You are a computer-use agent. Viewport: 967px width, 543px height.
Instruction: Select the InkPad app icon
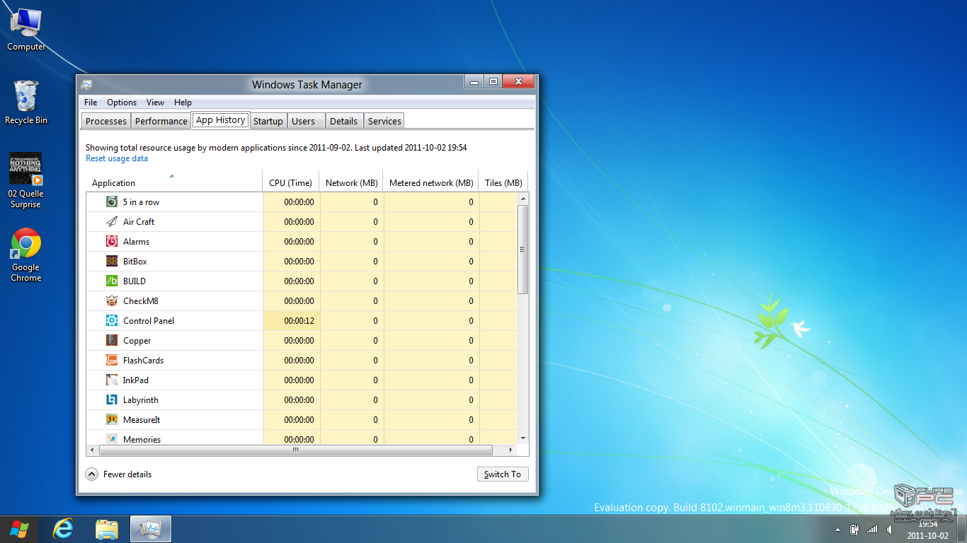pyautogui.click(x=111, y=380)
